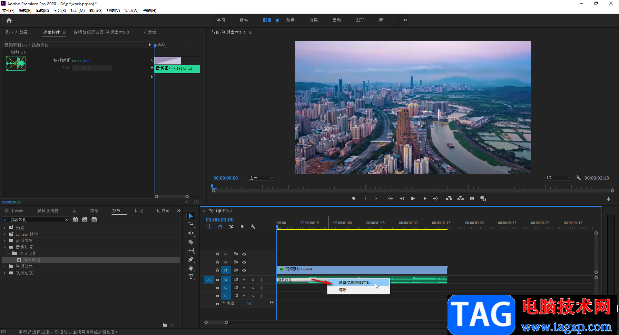This screenshot has width=619, height=335.
Task: Select the Hand tool
Action: click(x=191, y=268)
